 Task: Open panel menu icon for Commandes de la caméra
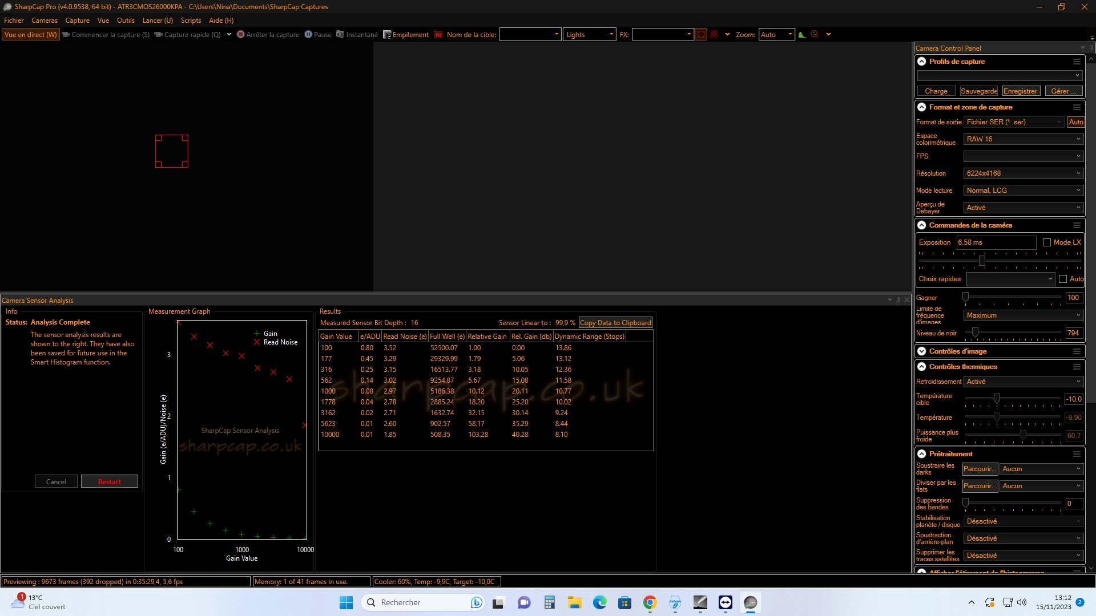1077,225
